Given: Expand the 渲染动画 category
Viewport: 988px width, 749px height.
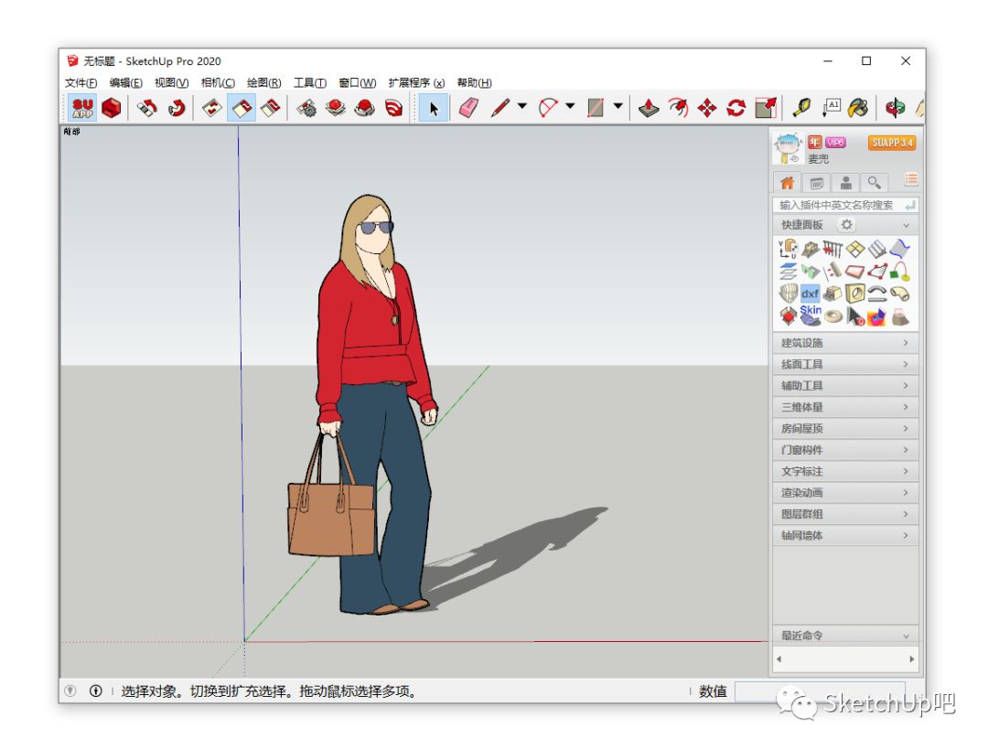Looking at the screenshot, I should [x=845, y=493].
